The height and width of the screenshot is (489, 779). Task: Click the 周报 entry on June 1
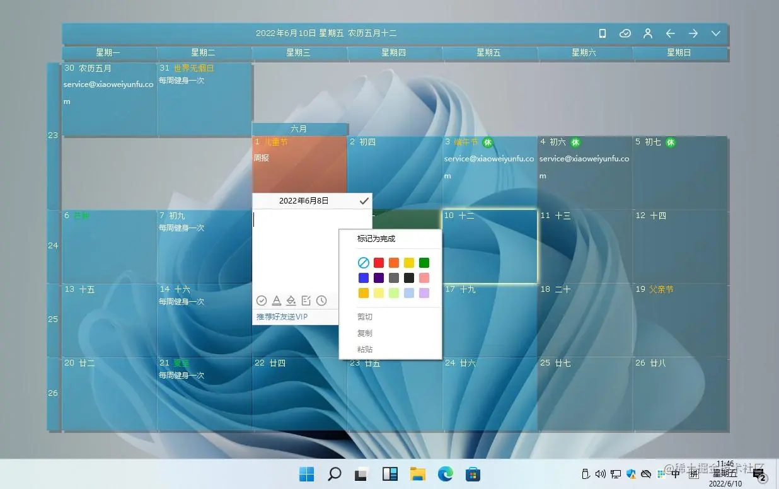click(262, 158)
